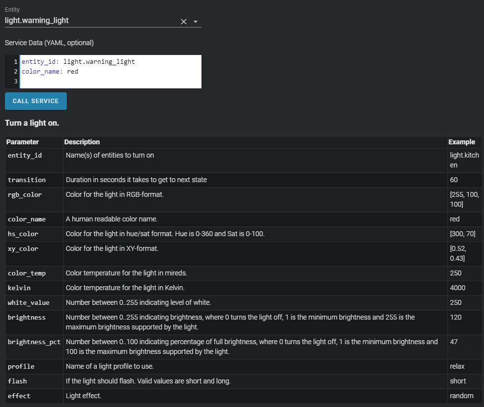Select the rgb_color parameter cell

coord(25,194)
